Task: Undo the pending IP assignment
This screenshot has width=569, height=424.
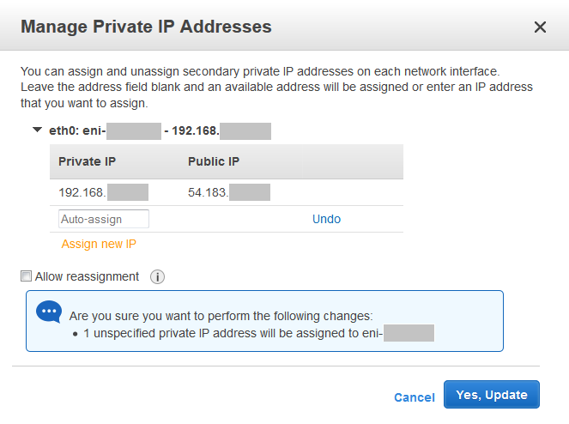Action: pos(327,219)
